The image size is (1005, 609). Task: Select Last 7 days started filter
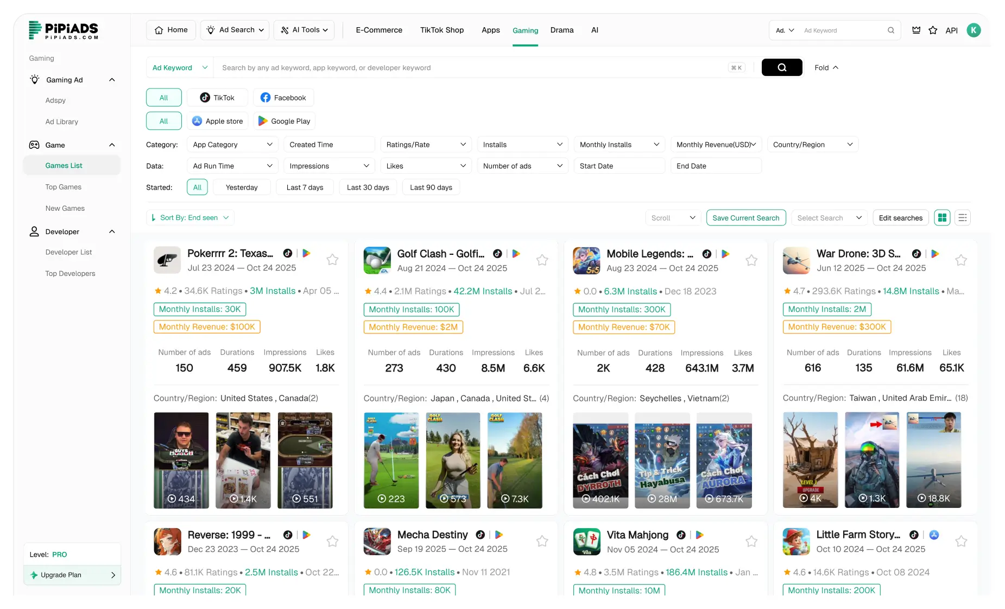coord(305,187)
